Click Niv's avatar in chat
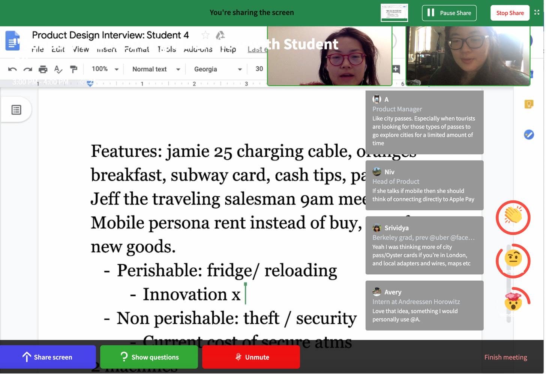 [376, 172]
